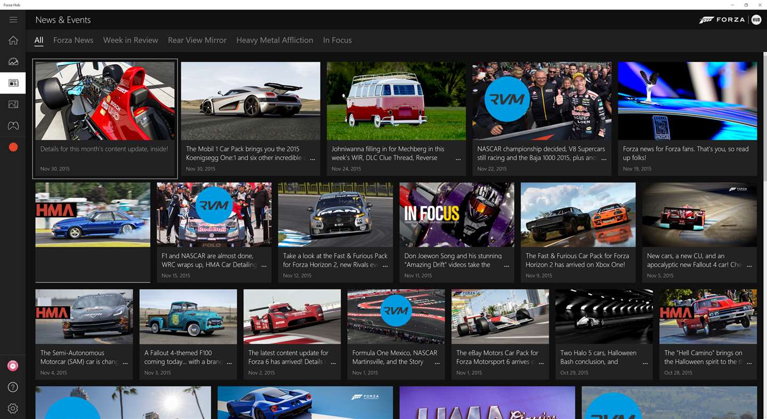Switch to In Focus tab

click(x=337, y=40)
